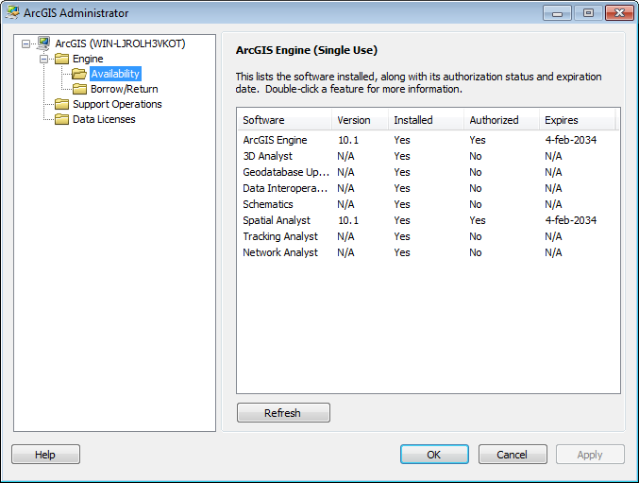Click the ArcGIS computer icon in tree

click(x=43, y=43)
